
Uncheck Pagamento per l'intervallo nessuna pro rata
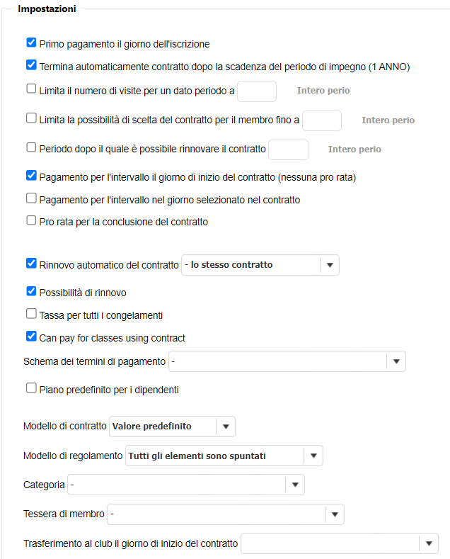31,176
